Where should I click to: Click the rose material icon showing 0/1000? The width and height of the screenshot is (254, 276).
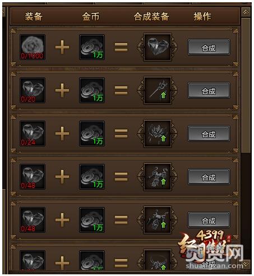pyautogui.click(x=33, y=47)
